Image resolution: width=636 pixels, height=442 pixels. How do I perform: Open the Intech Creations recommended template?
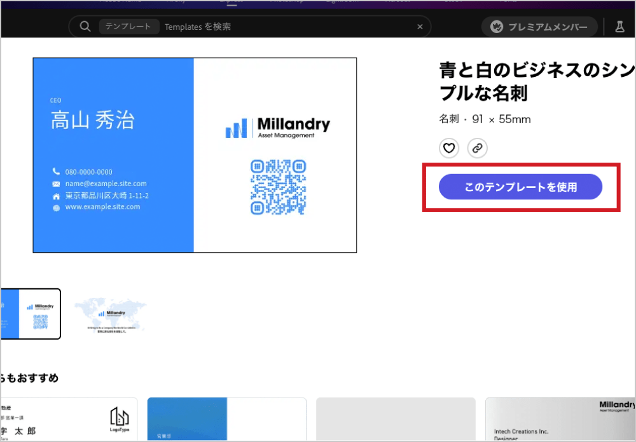tap(560, 419)
